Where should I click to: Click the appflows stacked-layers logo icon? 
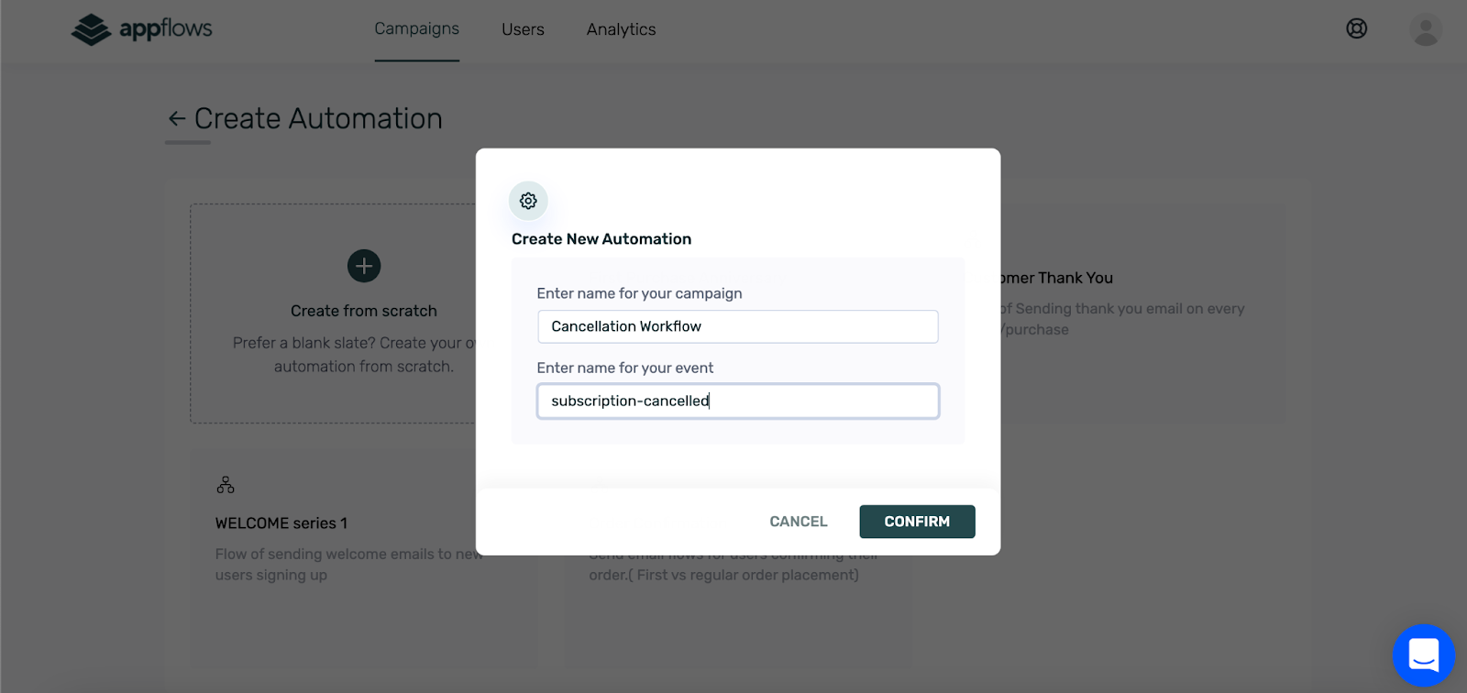pos(91,29)
